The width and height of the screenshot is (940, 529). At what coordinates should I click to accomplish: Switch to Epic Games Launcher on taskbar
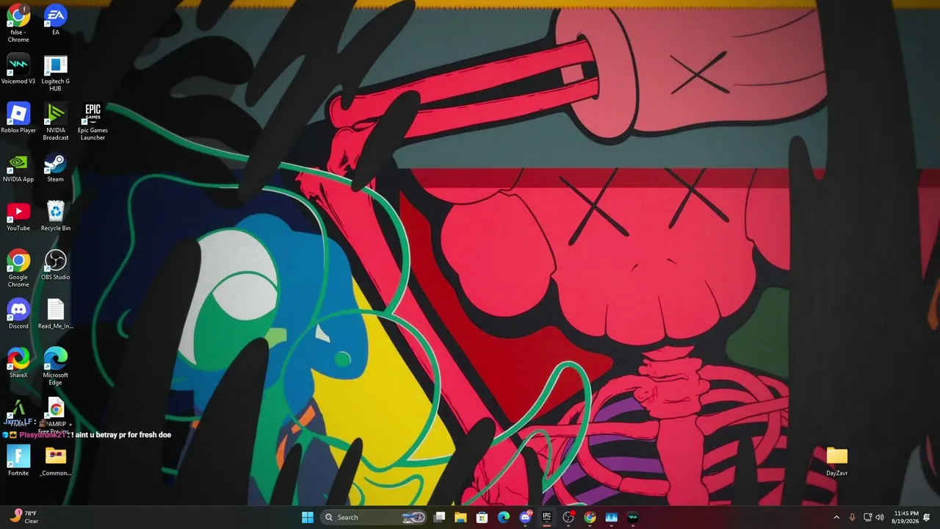546,517
